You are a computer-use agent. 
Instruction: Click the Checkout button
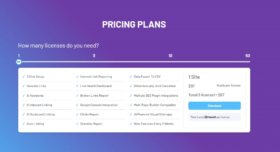click(214, 106)
